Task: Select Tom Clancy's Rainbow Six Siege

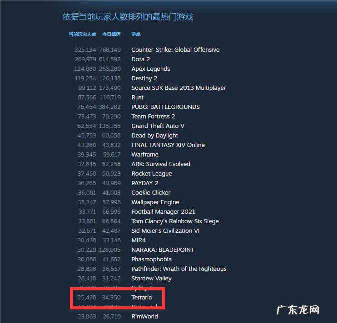Action: click(x=175, y=221)
